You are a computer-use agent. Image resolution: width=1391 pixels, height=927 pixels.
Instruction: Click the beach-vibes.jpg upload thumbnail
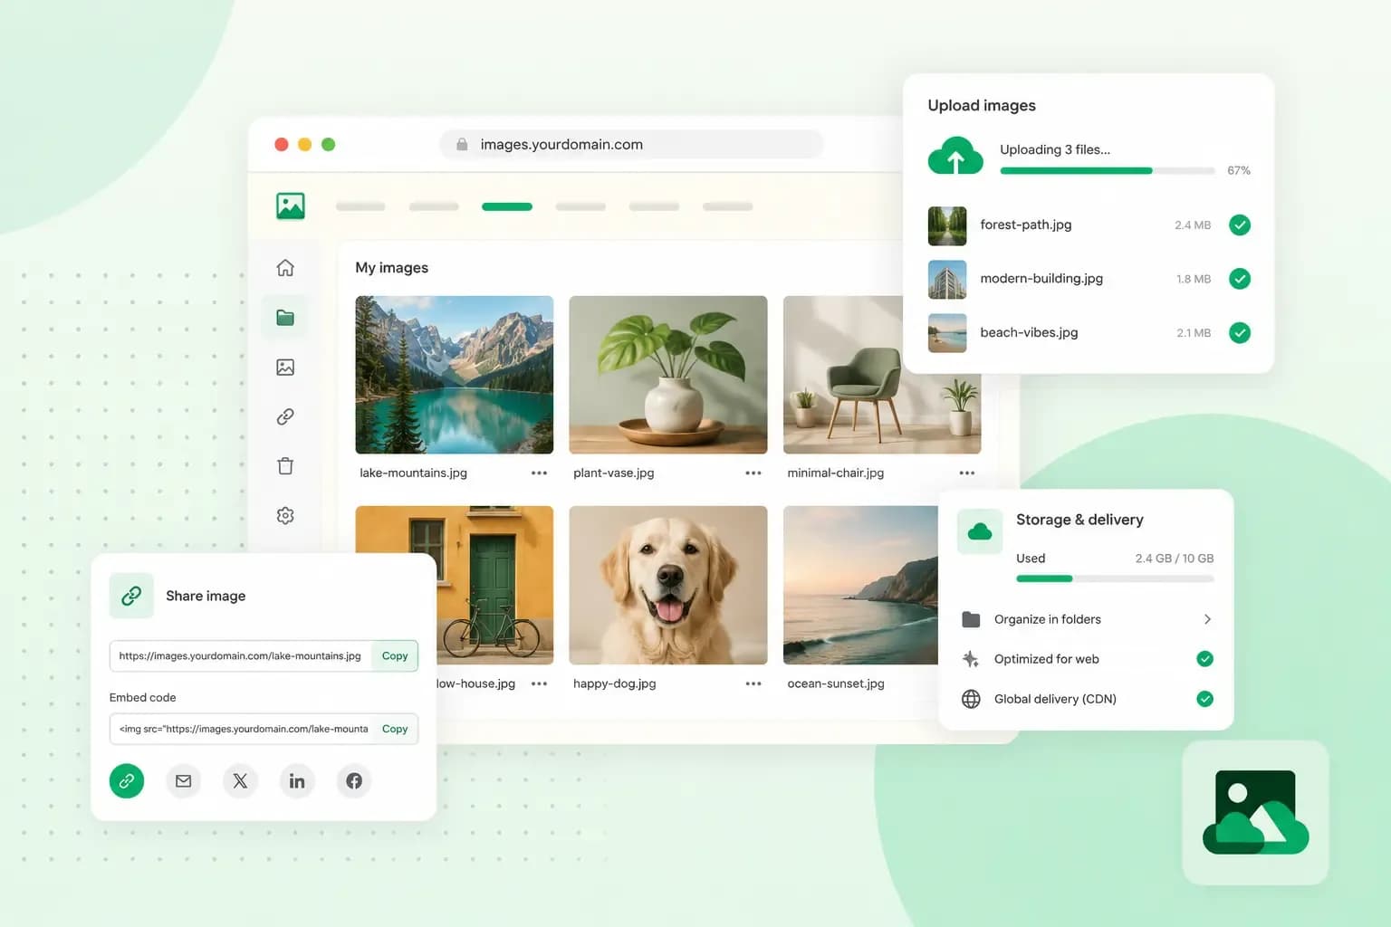click(x=947, y=333)
